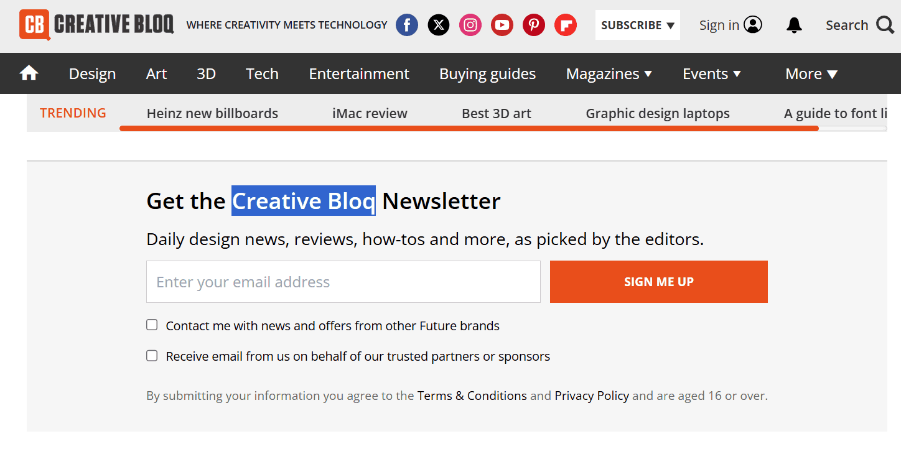
Task: Select the Entertainment menu item
Action: 359,73
